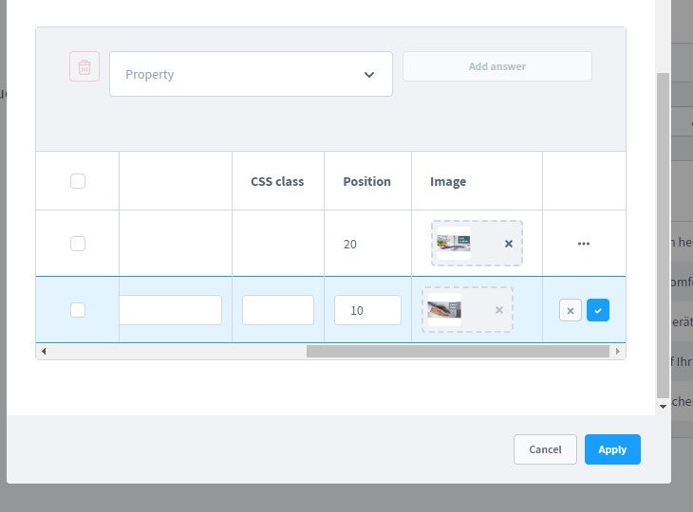Click the modal's vertical scrollbar thumb

[663, 236]
